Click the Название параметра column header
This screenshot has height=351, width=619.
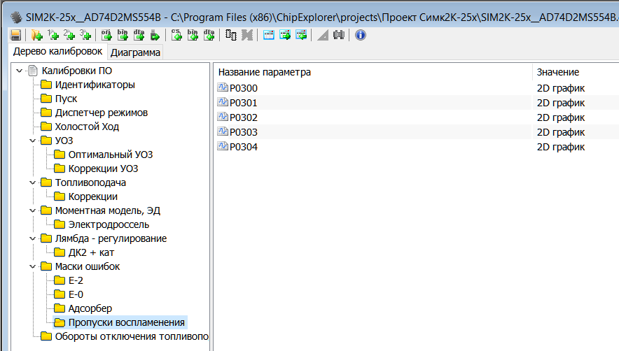pos(265,72)
